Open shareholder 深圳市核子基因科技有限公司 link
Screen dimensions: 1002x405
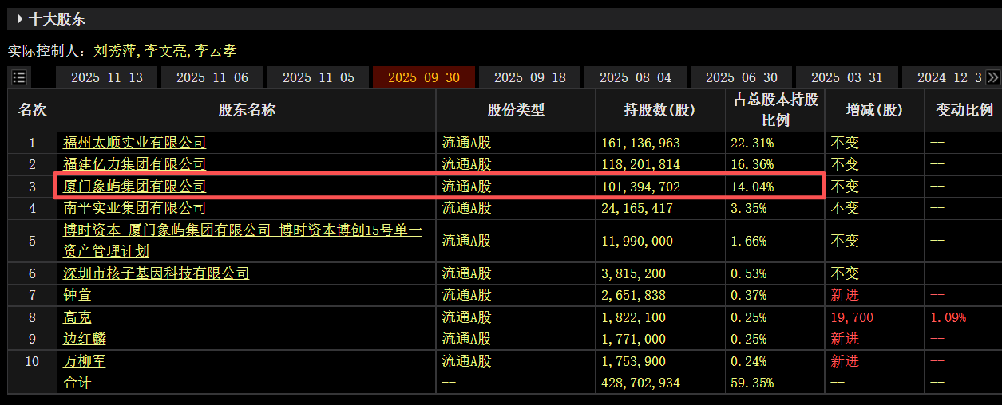[156, 273]
